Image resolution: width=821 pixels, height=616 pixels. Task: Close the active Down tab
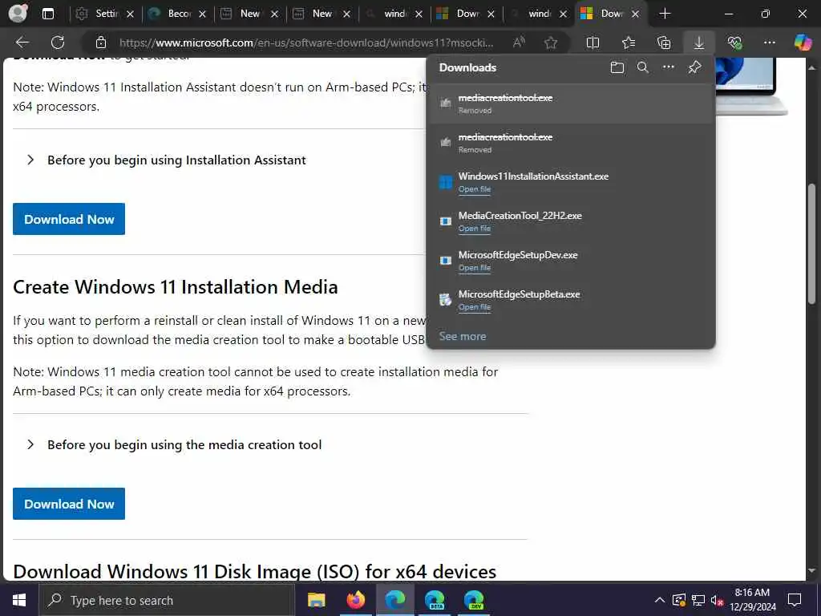coord(635,14)
